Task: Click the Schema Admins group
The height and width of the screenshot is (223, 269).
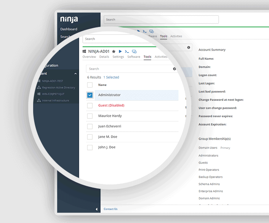Action: 209,184
